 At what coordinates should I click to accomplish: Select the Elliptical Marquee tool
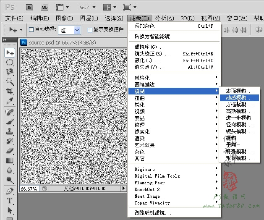click(x=10, y=62)
